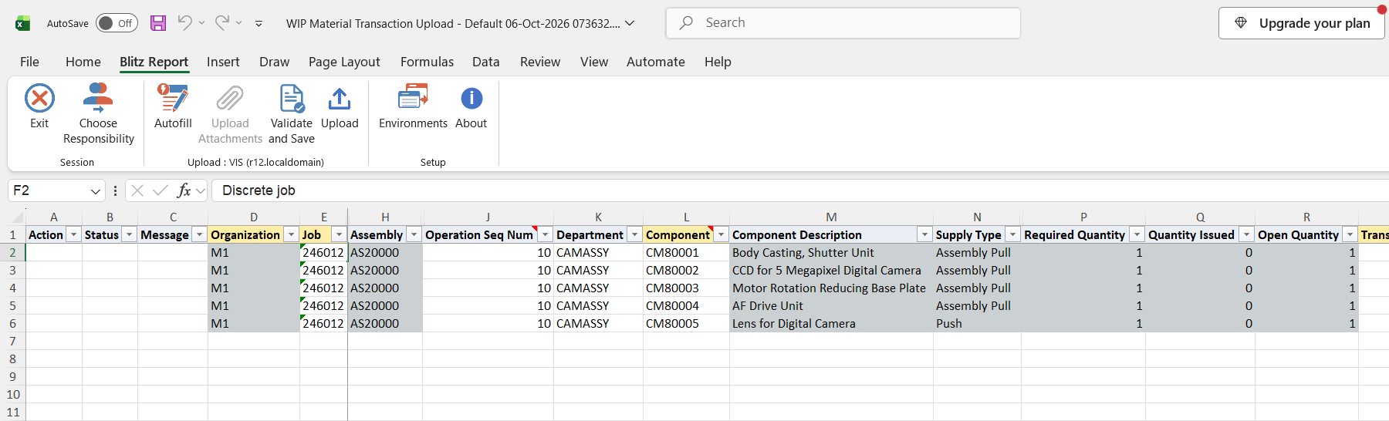Select the Push supply type cell

coord(977,323)
